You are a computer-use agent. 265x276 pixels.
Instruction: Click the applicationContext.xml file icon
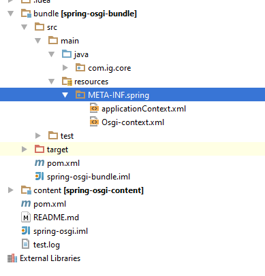coord(94,108)
